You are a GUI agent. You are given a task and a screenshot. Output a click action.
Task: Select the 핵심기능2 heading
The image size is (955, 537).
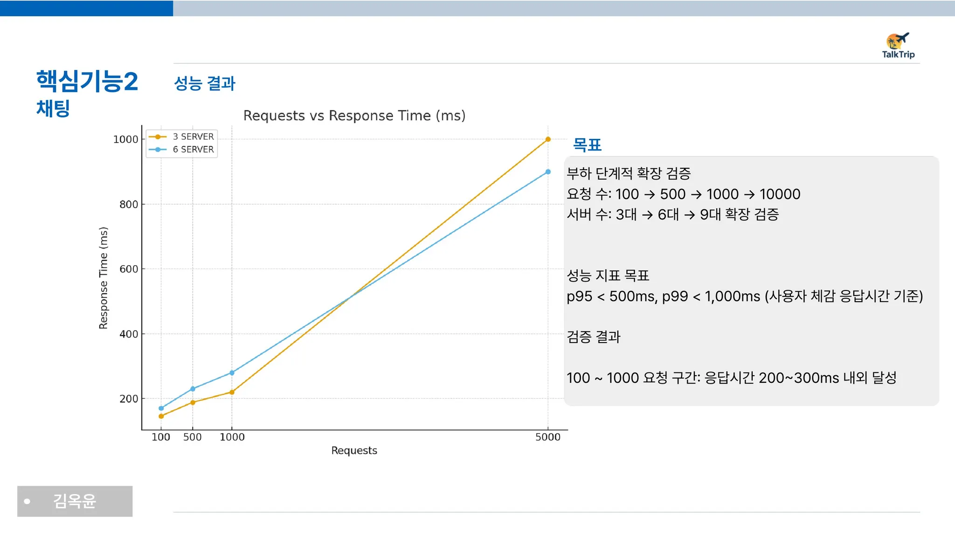[87, 81]
